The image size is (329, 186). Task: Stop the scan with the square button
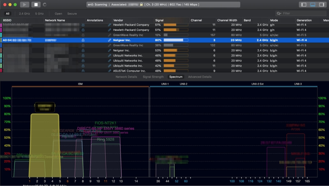pos(36,5)
